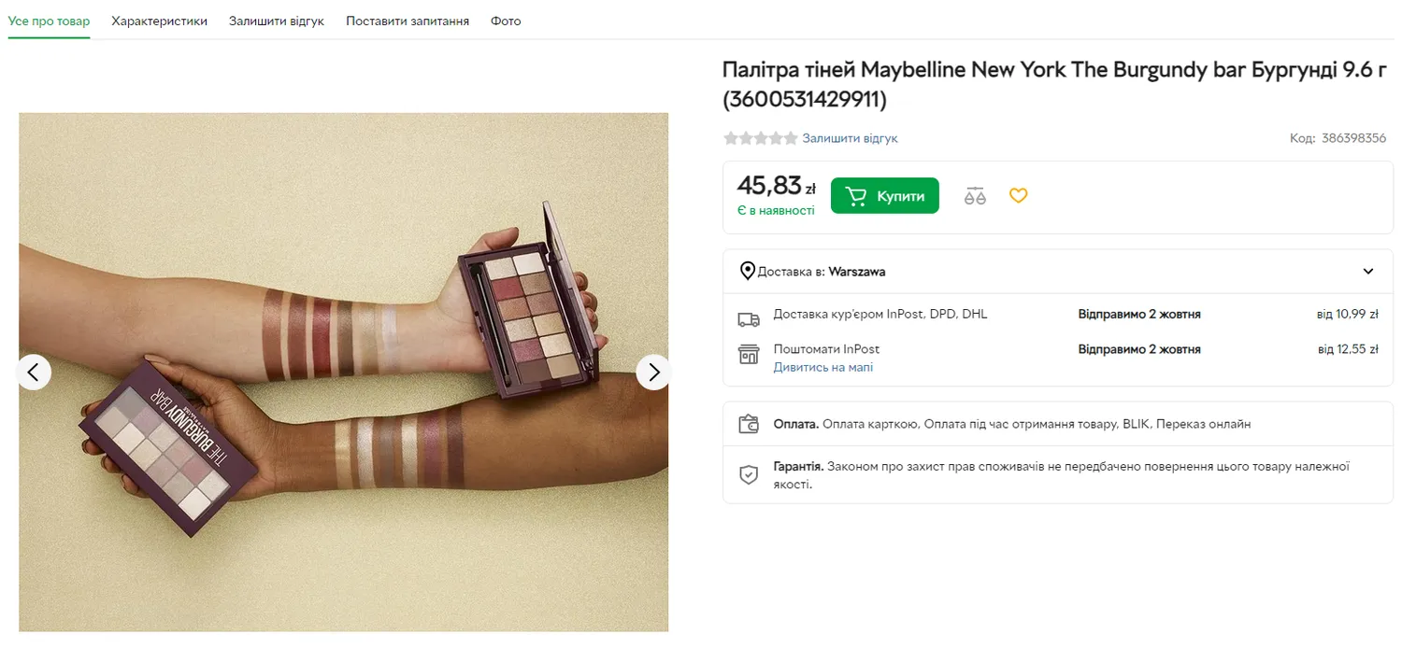The height and width of the screenshot is (648, 1402).
Task: Show previous product photo arrow
Action: click(34, 373)
